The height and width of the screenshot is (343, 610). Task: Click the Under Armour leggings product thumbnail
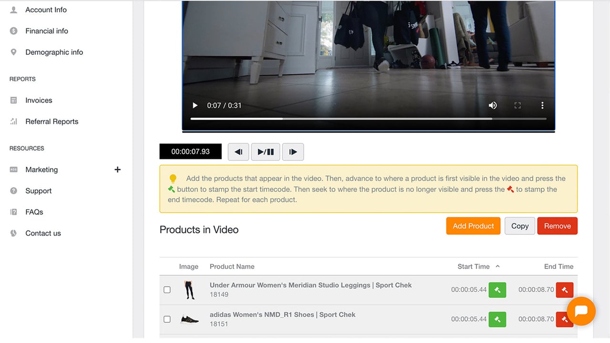[190, 290]
